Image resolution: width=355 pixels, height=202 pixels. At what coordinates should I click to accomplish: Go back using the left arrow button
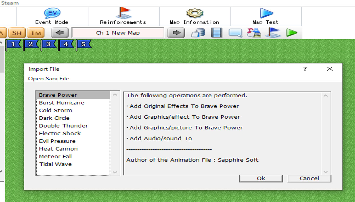(x=59, y=33)
